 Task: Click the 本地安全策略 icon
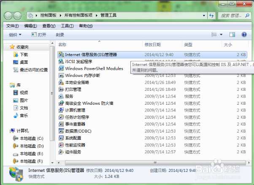tap(61, 82)
